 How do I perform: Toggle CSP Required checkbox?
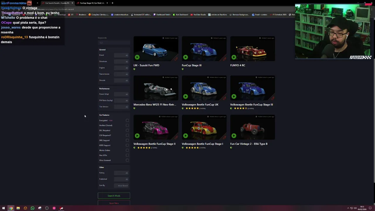point(127,135)
